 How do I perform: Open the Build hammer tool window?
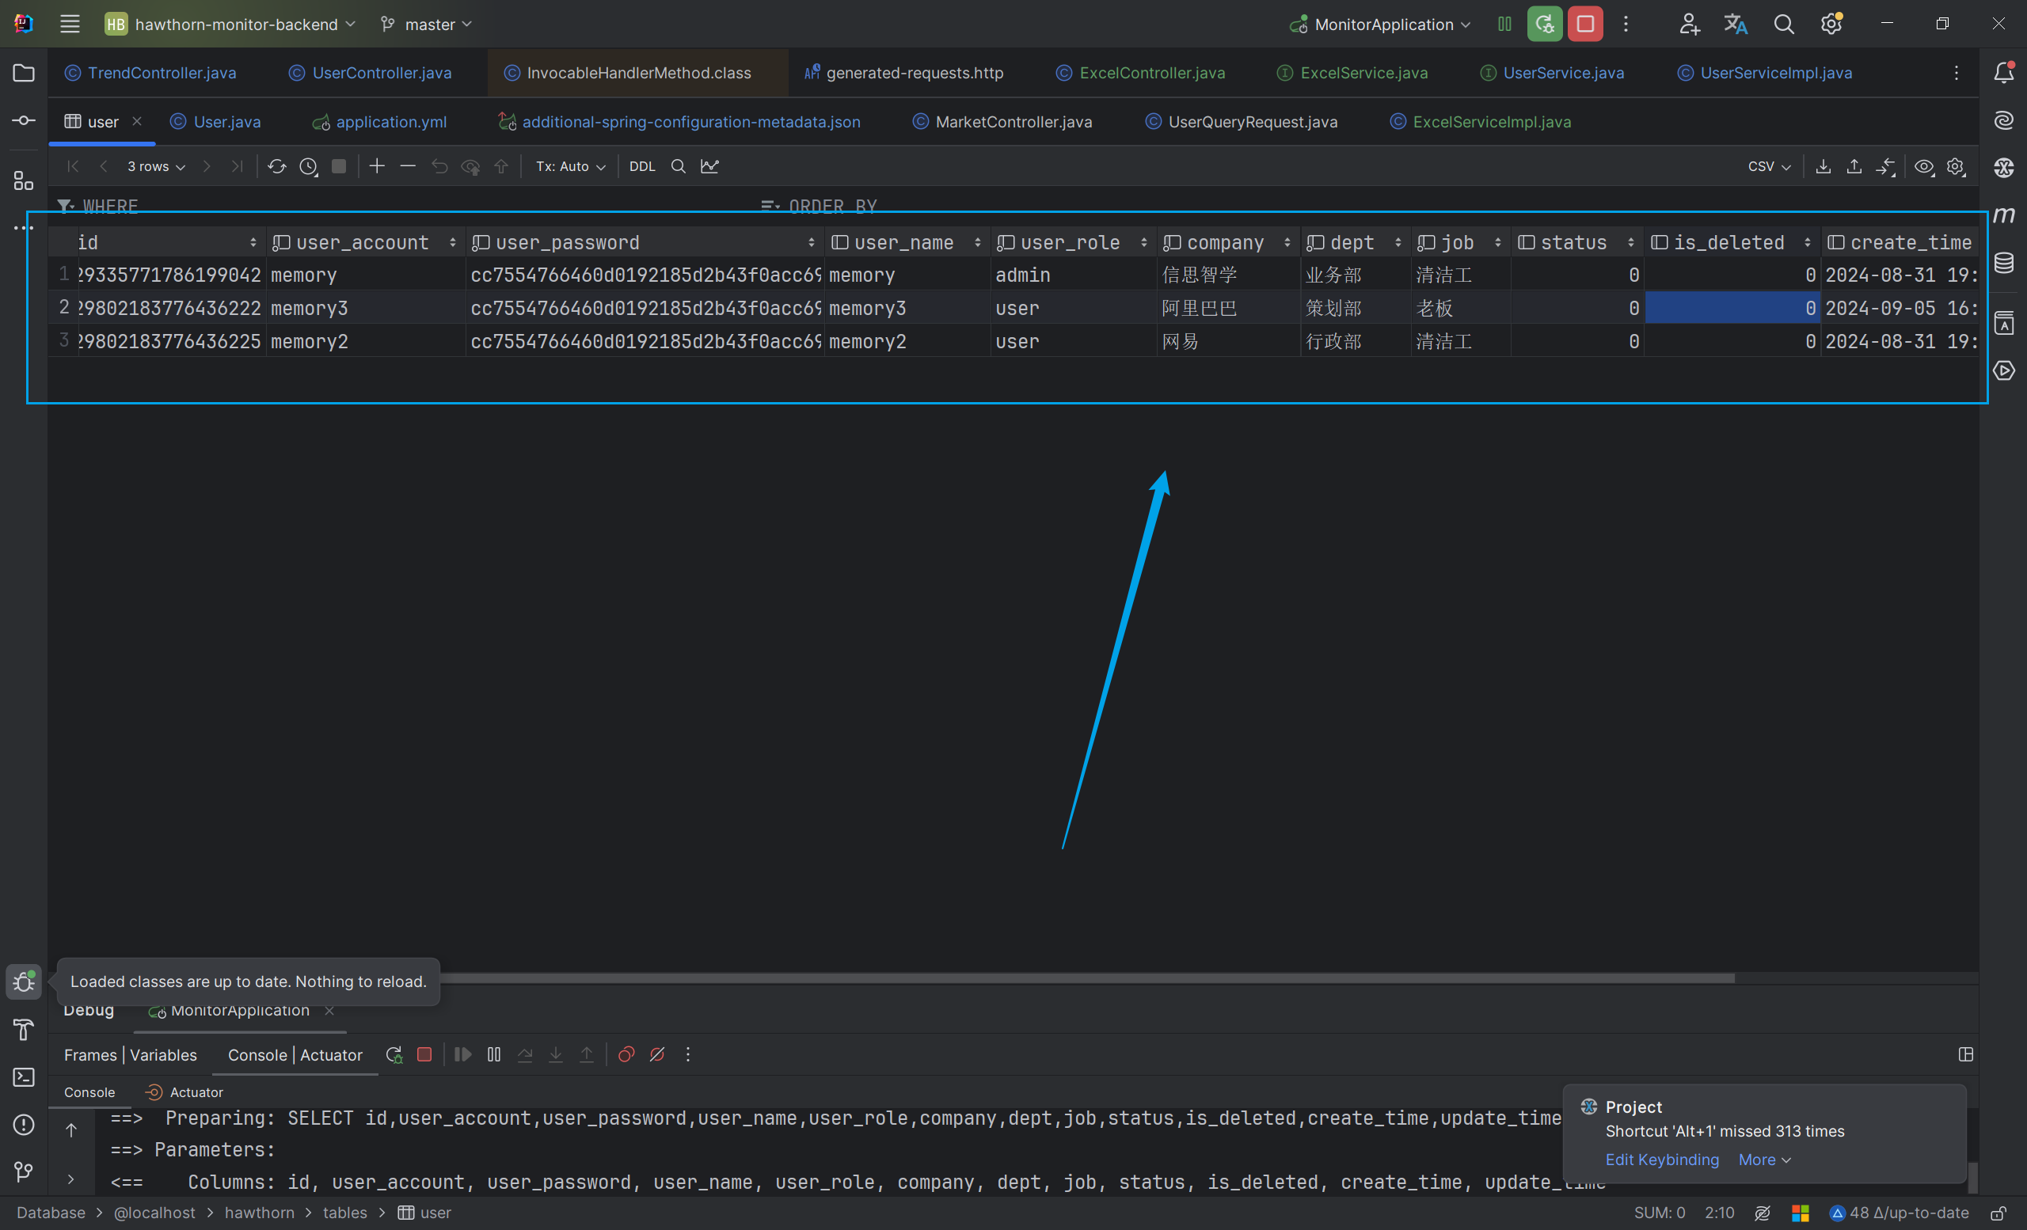24,1030
